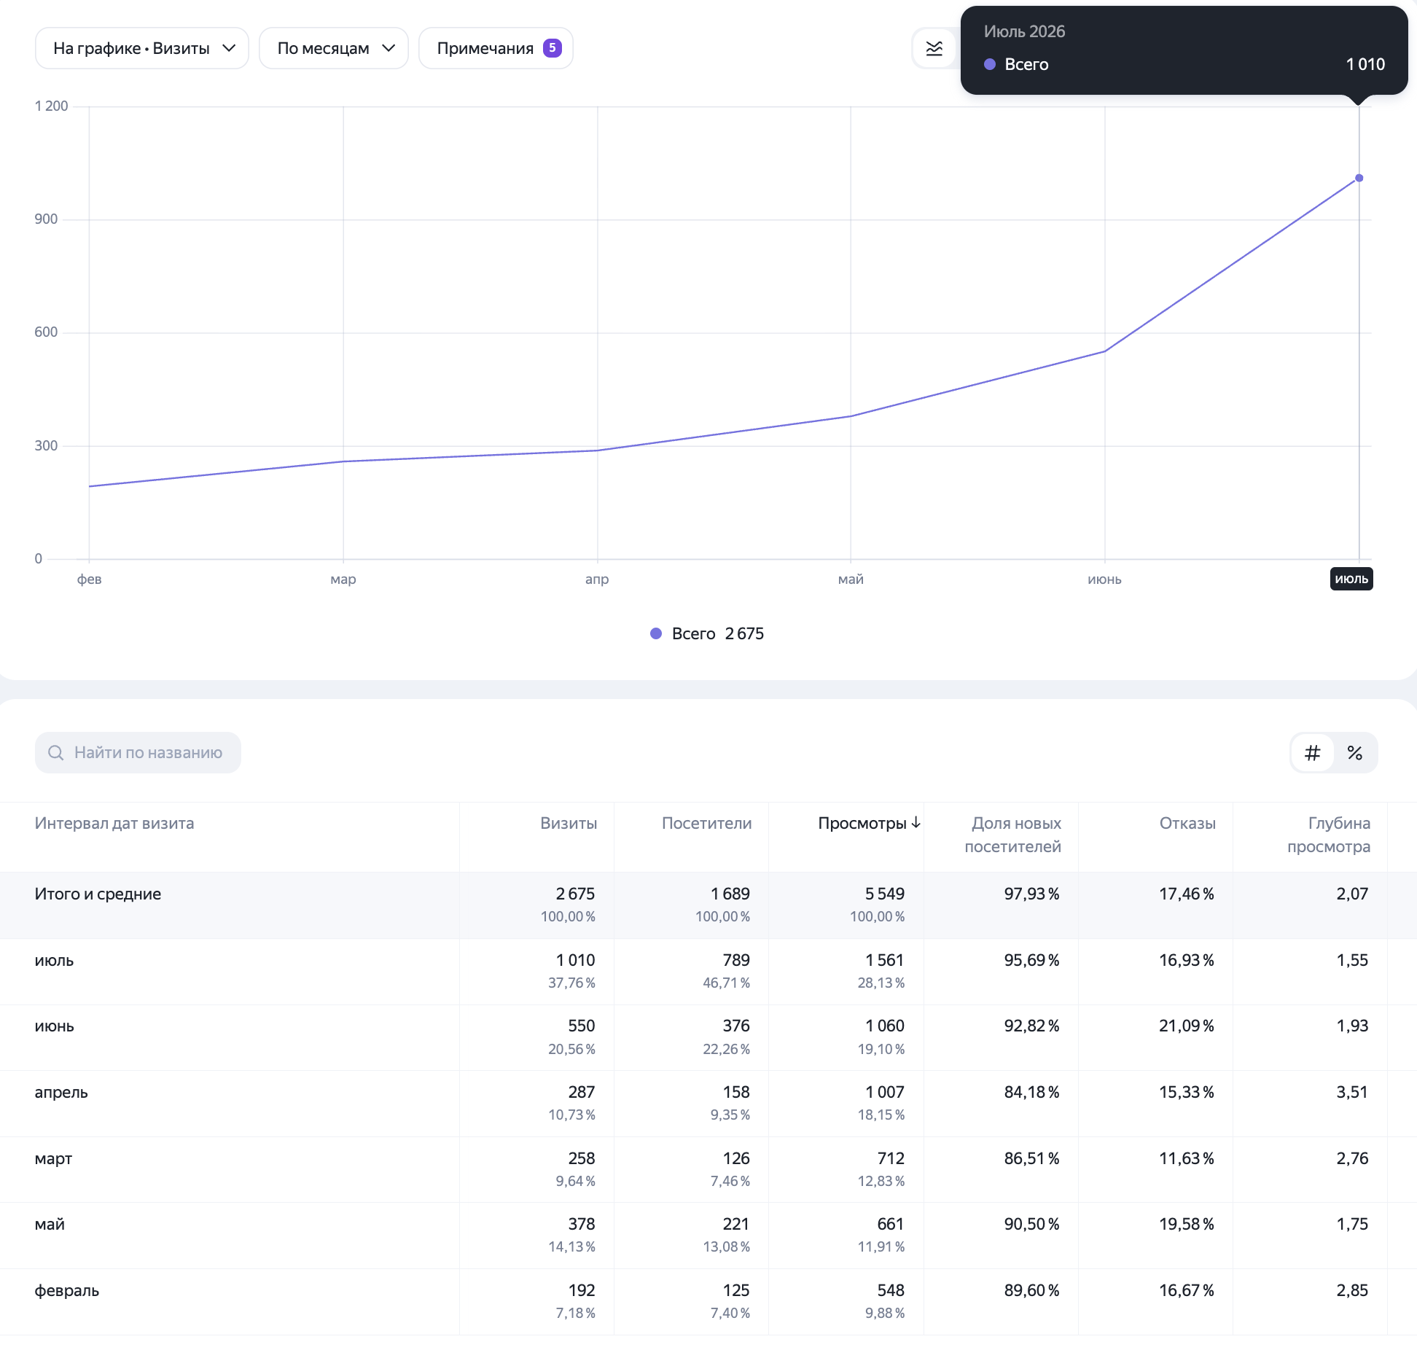This screenshot has width=1417, height=1350.
Task: Click depth value 3,51
Action: pos(1352,1092)
